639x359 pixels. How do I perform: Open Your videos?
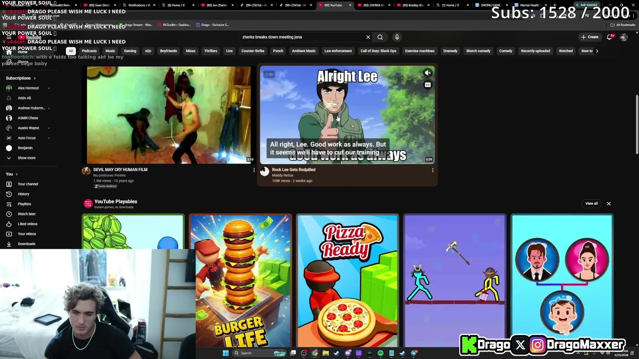pyautogui.click(x=27, y=234)
